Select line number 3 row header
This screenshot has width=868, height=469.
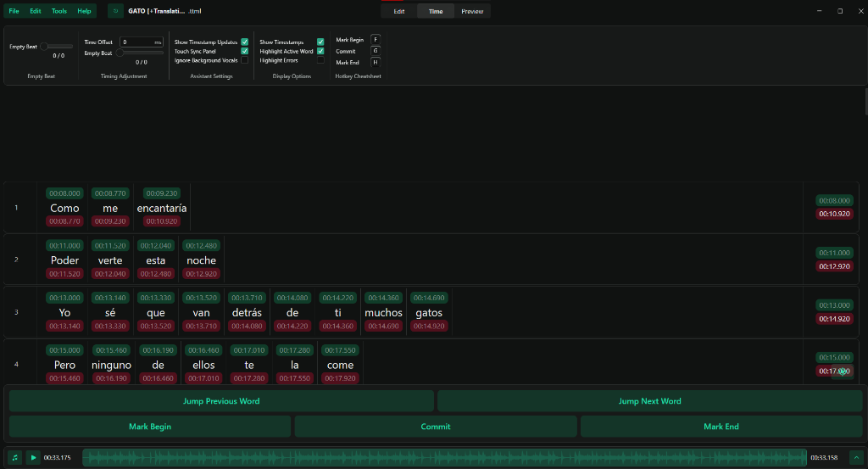coord(16,312)
